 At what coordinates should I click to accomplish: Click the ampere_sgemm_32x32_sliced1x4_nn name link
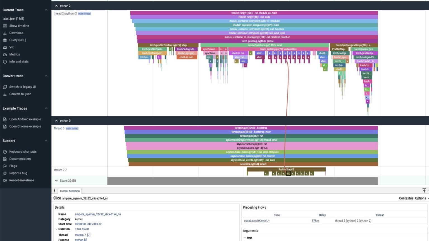click(98, 214)
